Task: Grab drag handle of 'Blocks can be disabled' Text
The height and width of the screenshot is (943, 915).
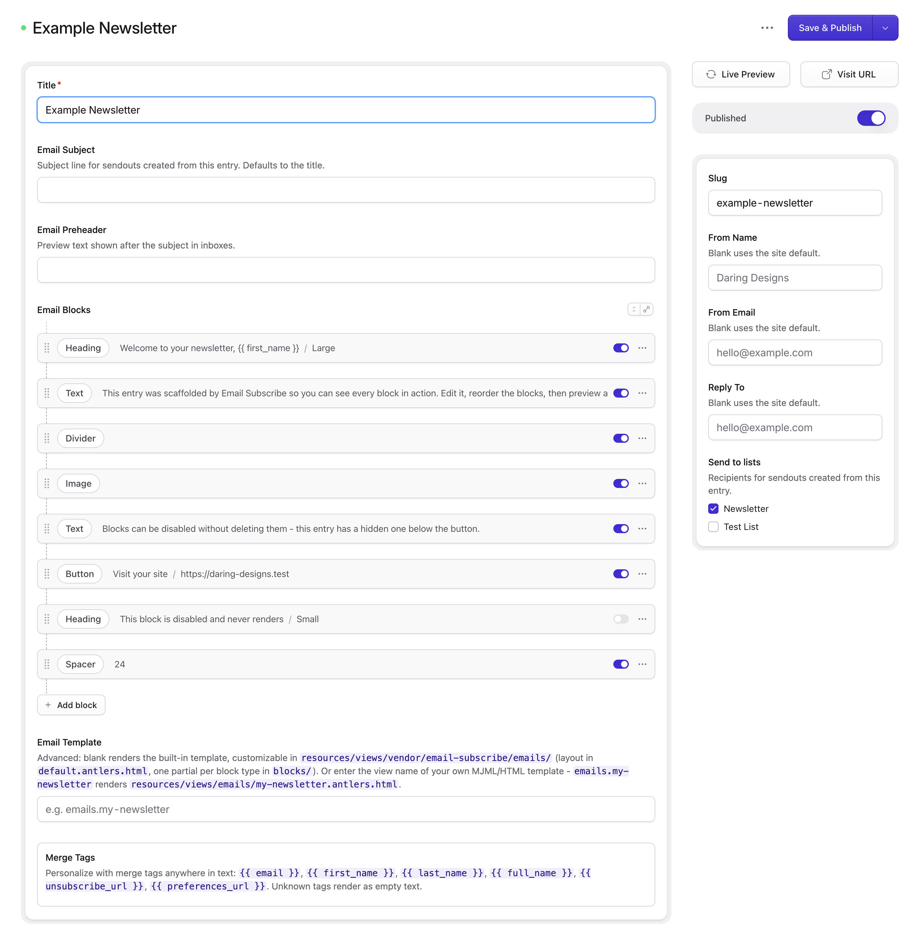Action: (47, 529)
